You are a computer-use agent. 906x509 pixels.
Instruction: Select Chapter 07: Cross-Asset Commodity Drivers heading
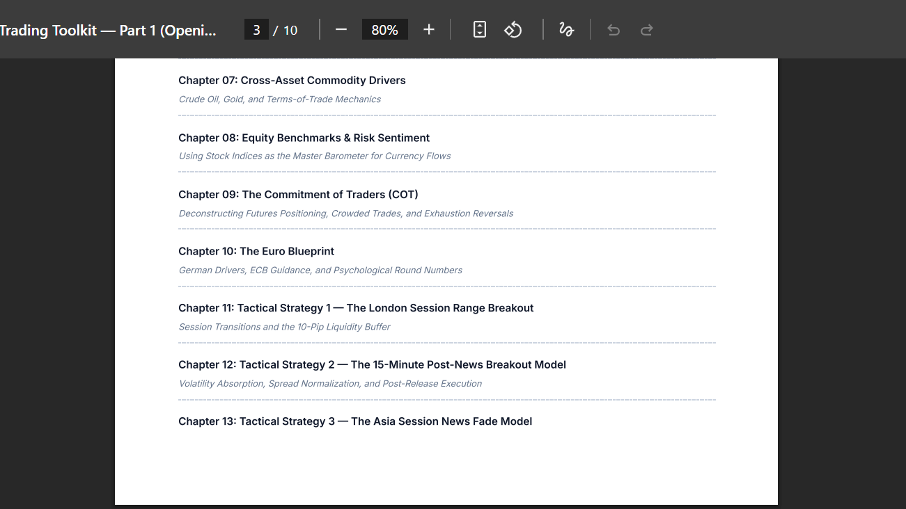292,81
